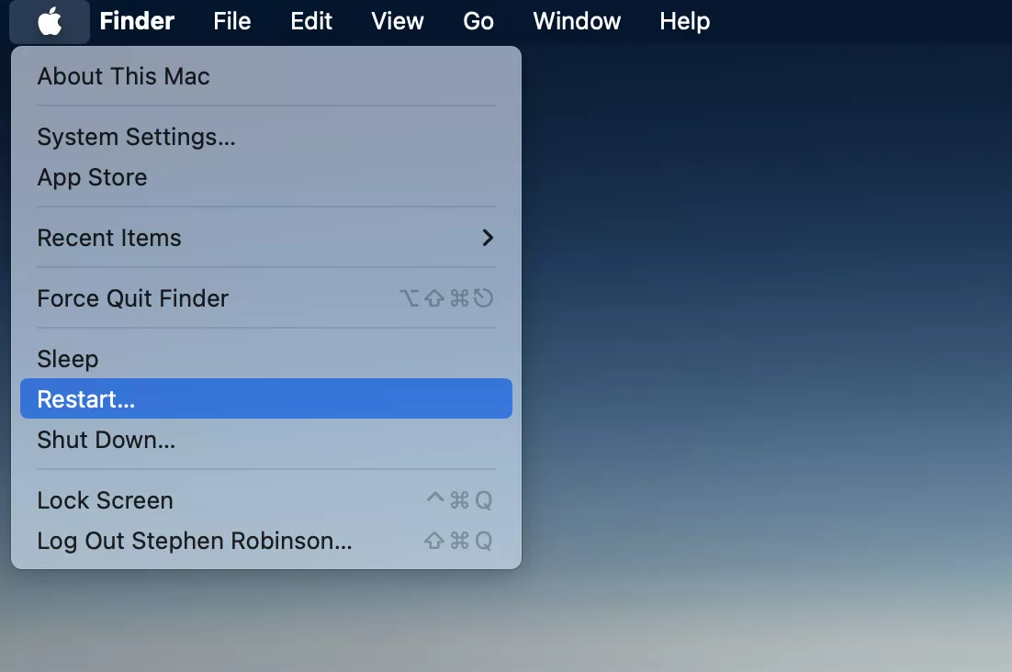Open the File menu
The image size is (1012, 672).
[x=231, y=21]
